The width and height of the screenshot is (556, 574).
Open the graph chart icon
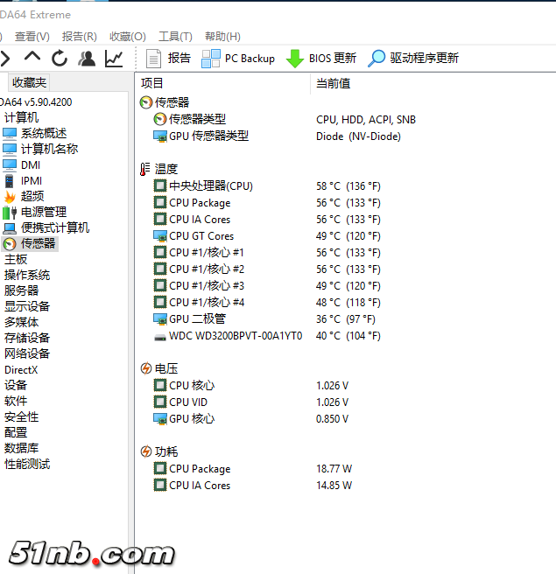click(x=114, y=59)
